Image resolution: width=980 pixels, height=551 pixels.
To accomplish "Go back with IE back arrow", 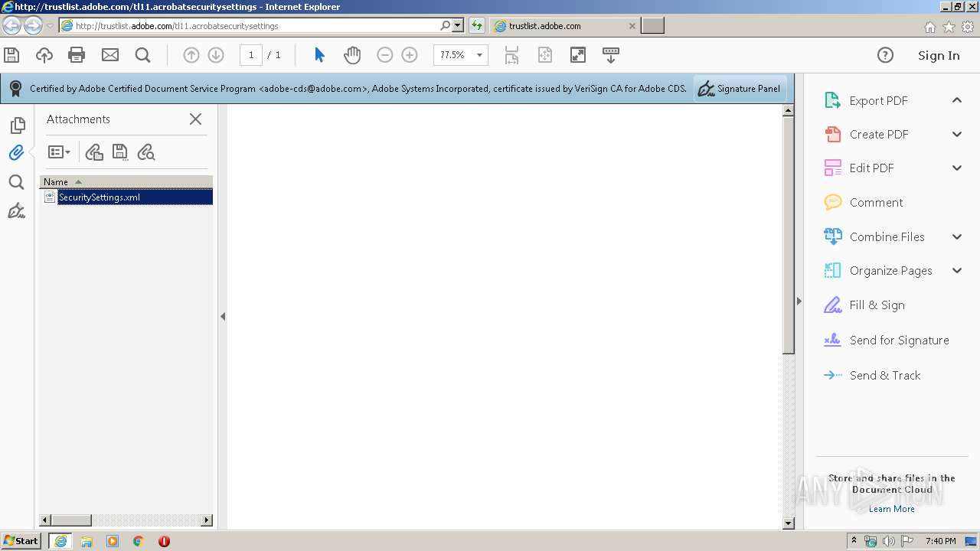I will point(11,26).
